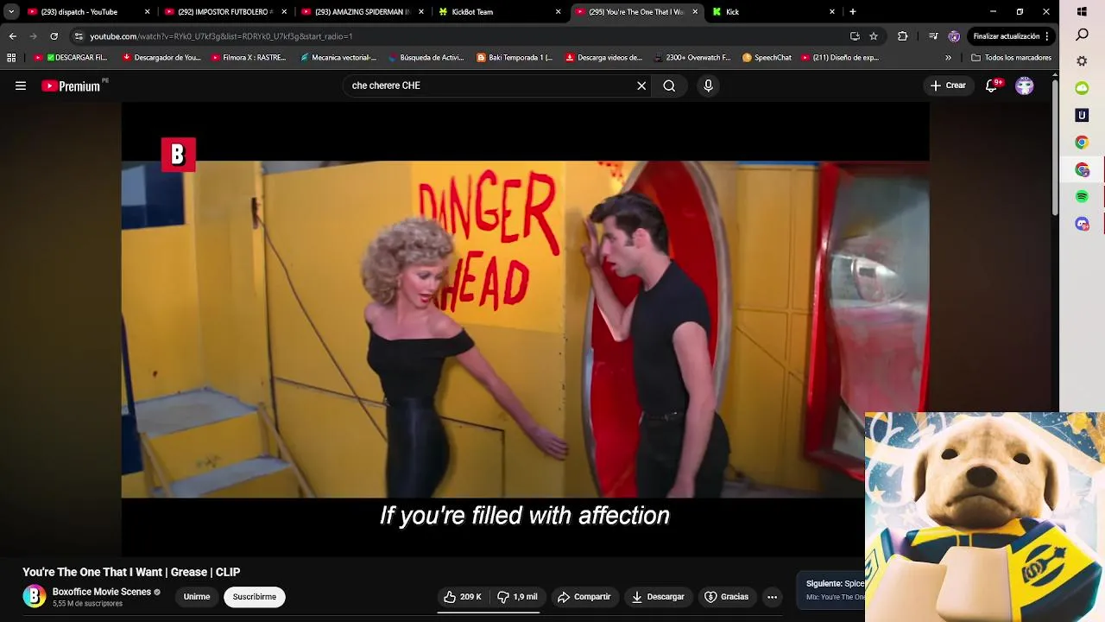Open the Baki Temporada 1 bookmark

click(x=515, y=58)
